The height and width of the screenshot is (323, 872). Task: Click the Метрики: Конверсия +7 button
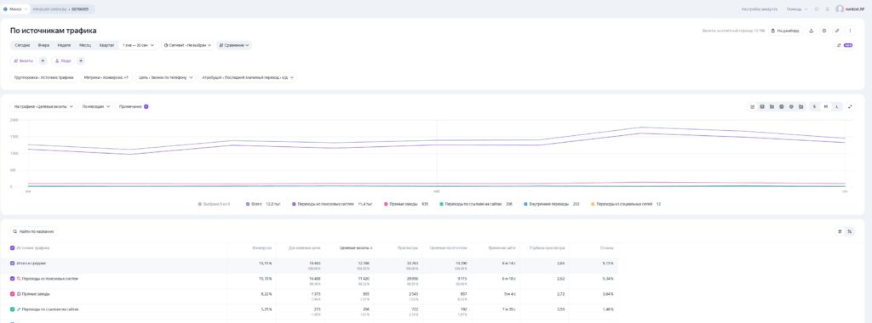point(106,77)
